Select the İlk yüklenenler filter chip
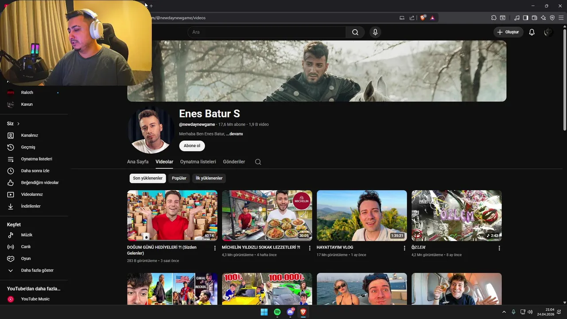Screen dimensions: 567x319 pyautogui.click(x=209, y=178)
